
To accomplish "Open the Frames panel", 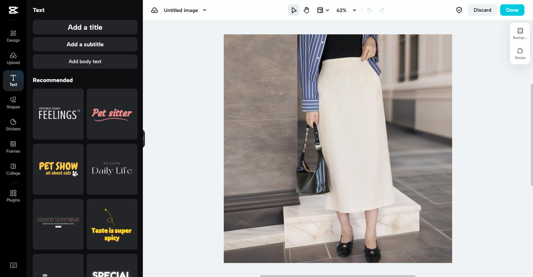I will coord(13,147).
